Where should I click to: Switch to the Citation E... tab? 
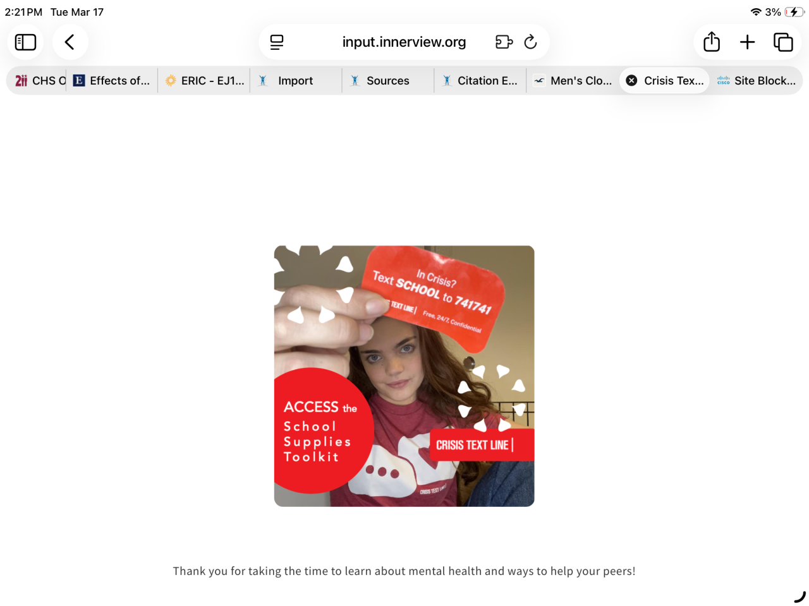(480, 81)
